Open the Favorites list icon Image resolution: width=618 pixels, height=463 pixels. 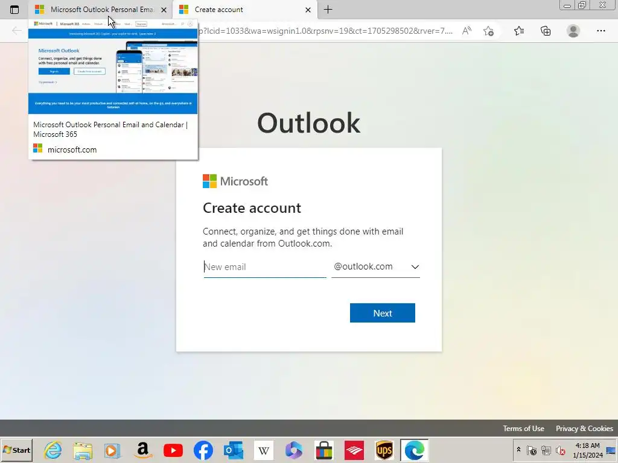tap(519, 31)
